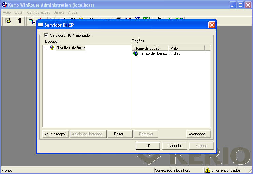Toggle the Servidor DHCP habilitado checkbox
This screenshot has width=253, height=174.
[x=46, y=35]
